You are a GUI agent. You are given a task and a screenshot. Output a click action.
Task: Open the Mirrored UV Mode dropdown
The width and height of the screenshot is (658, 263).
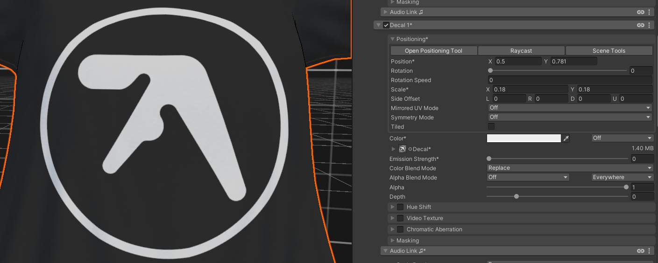[570, 108]
